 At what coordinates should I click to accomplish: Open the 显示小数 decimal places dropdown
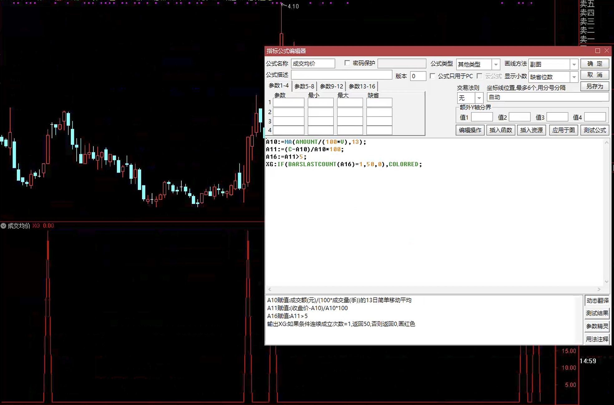point(574,77)
